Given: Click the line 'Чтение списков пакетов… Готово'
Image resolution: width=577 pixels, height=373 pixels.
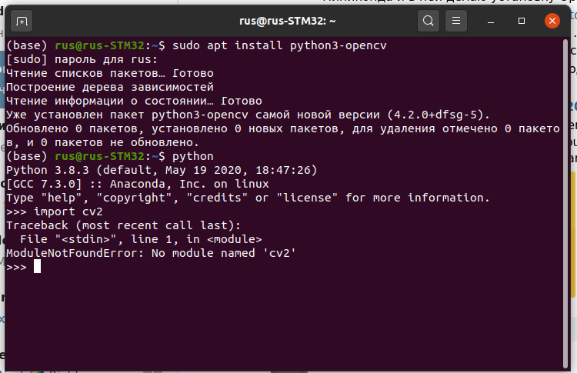Looking at the screenshot, I should (110, 73).
